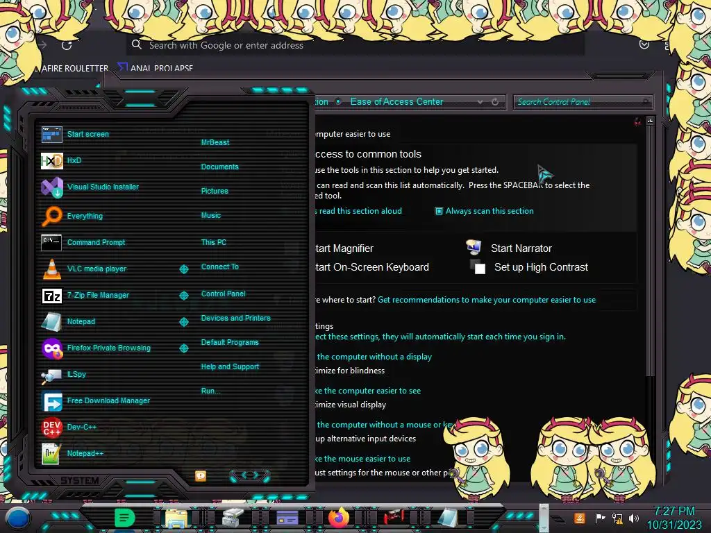Image resolution: width=711 pixels, height=533 pixels.
Task: Open Firefox on the taskbar
Action: [339, 518]
